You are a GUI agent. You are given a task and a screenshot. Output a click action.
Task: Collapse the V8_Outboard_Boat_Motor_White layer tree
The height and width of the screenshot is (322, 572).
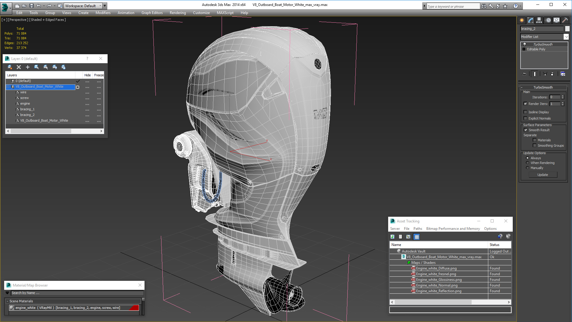click(8, 87)
